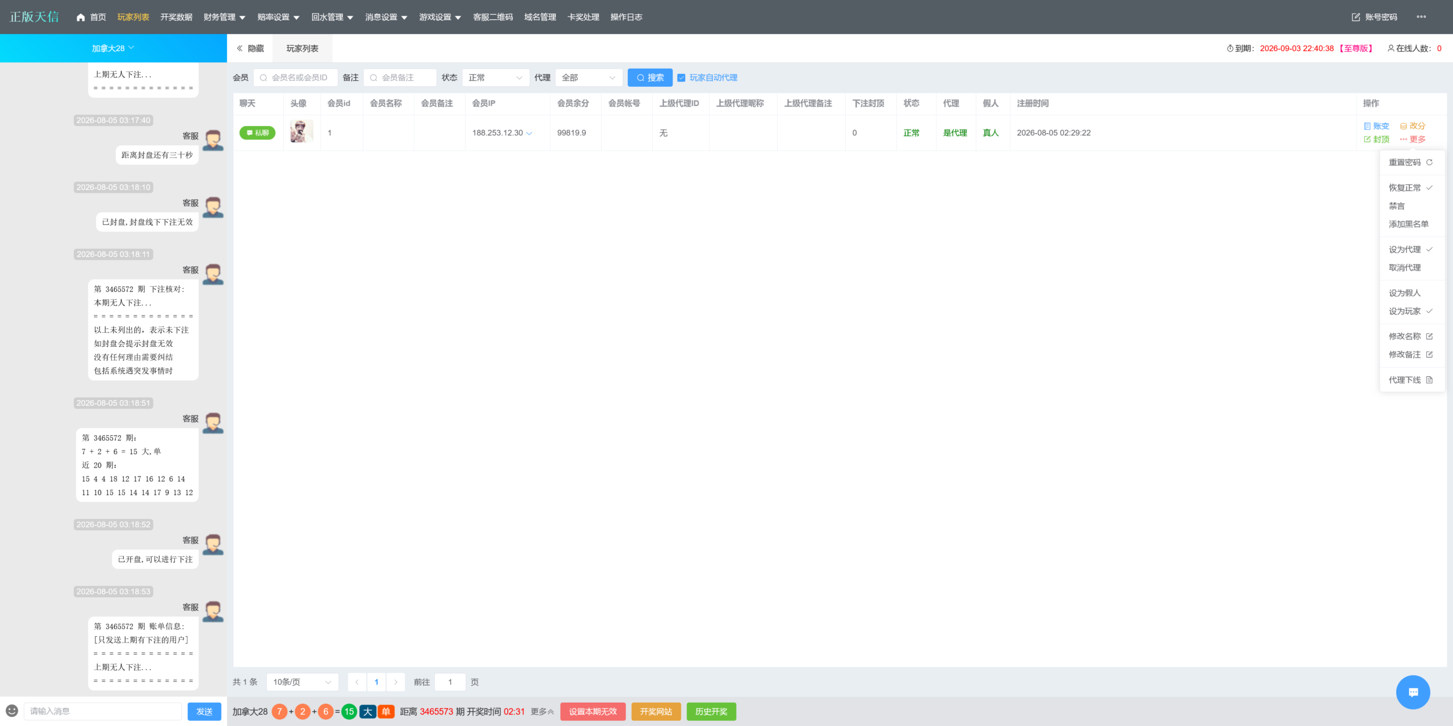Click the red ball number 7

279,711
